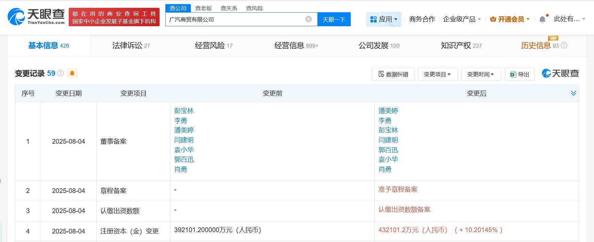This screenshot has width=594, height=242.
Task: Expand 企业级产品 dropdown
Action: 462,19
